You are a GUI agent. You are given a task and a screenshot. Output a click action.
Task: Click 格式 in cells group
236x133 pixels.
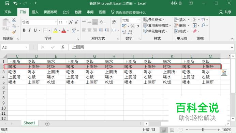tap(181, 31)
